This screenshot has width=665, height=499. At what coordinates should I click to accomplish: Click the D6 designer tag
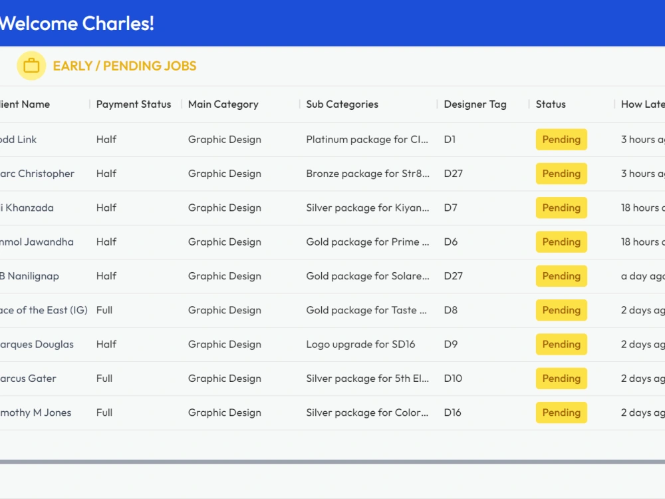pyautogui.click(x=451, y=242)
